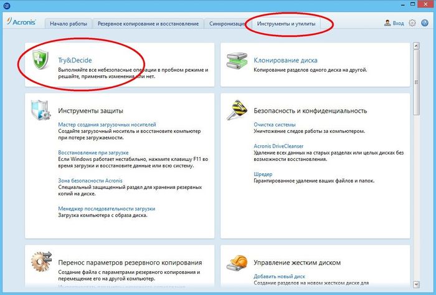The width and height of the screenshot is (436, 295).
Task: Open Резервное копирование и восстановление tab
Action: tap(148, 24)
